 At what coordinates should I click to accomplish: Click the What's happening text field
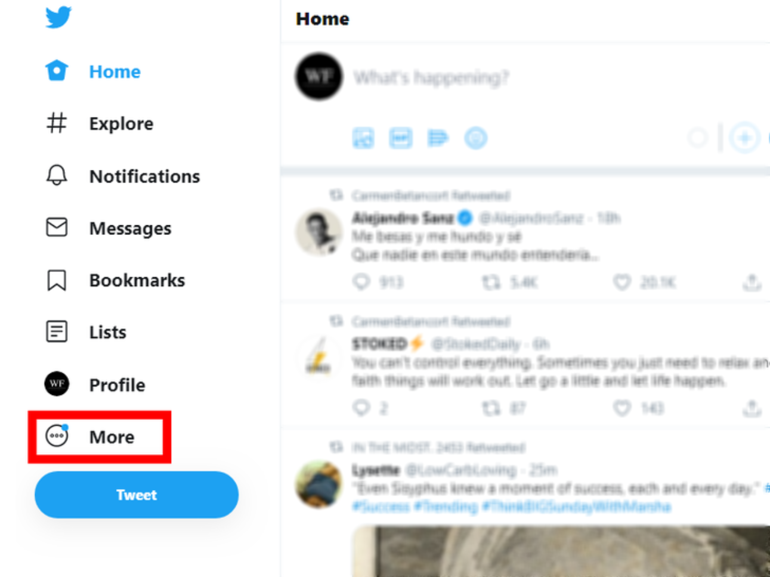(431, 77)
